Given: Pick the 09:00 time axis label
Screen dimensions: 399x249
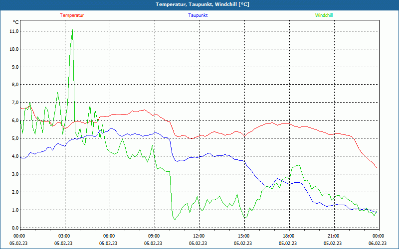Looking at the screenshot, I should pyautogui.click(x=154, y=236).
